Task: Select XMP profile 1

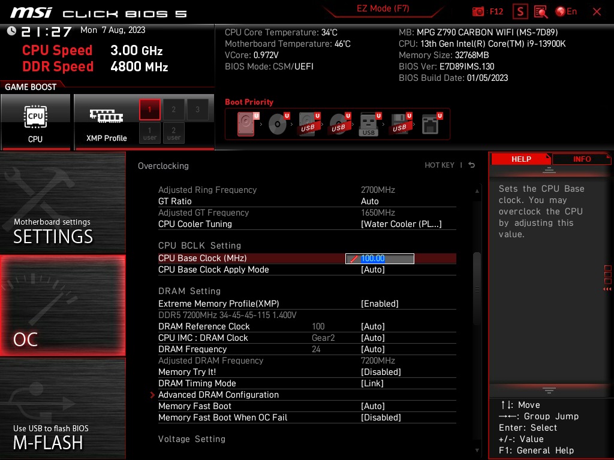Action: [x=149, y=110]
